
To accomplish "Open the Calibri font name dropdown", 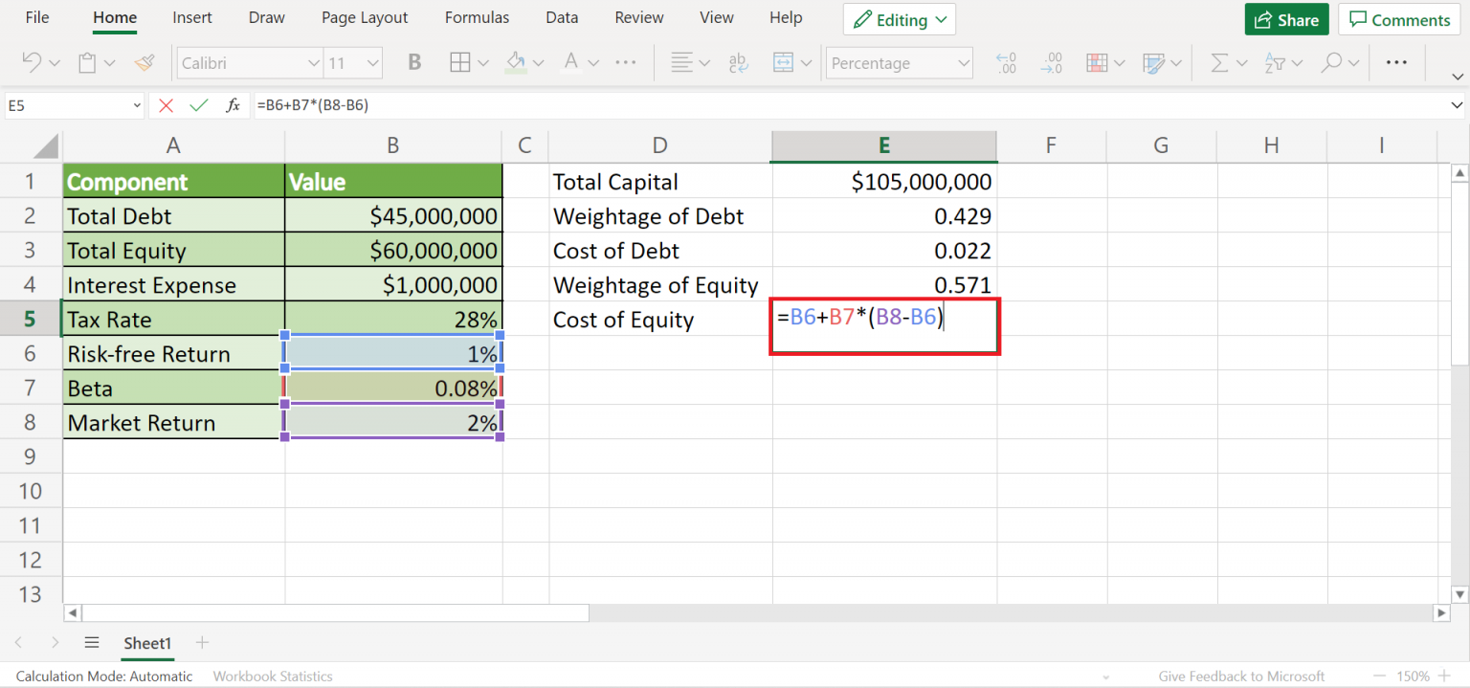I will point(313,63).
